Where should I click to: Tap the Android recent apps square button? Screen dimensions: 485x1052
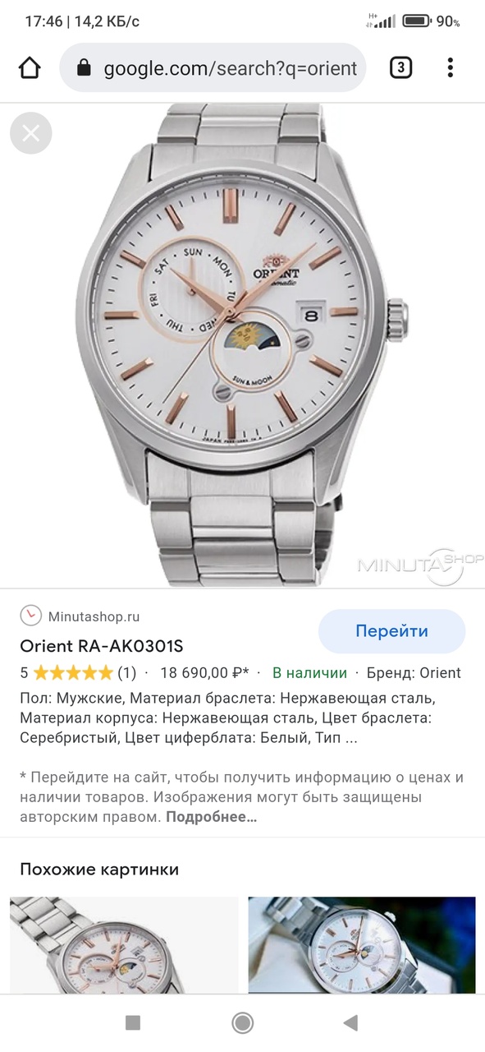tap(133, 1022)
